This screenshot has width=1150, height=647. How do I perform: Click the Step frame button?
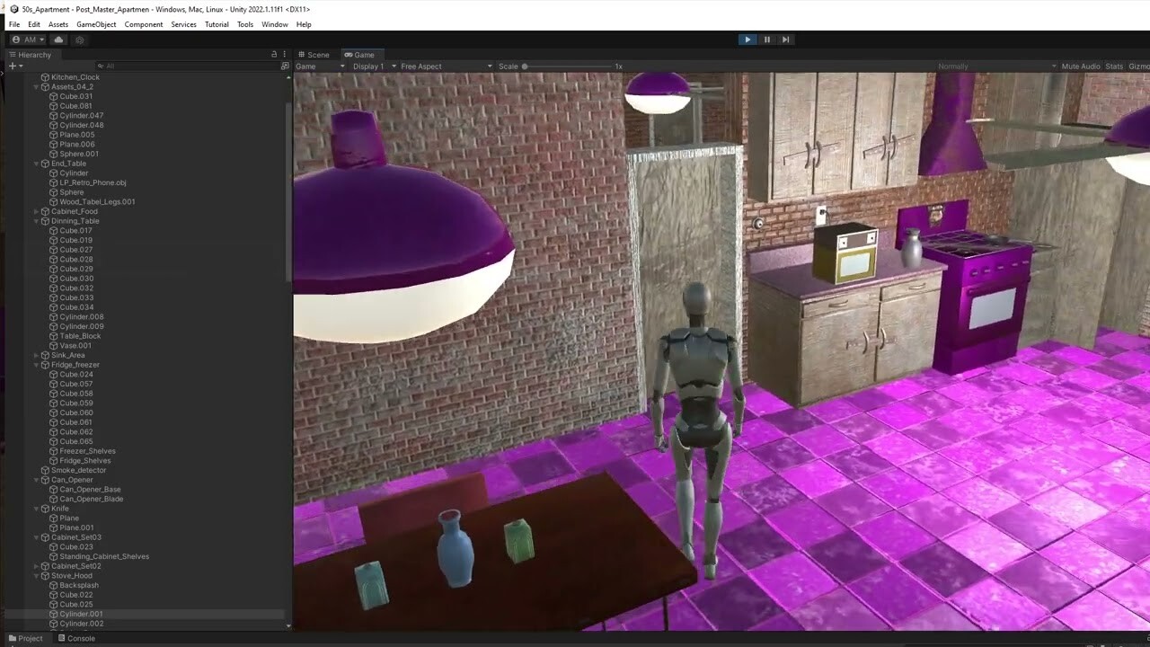click(x=785, y=40)
